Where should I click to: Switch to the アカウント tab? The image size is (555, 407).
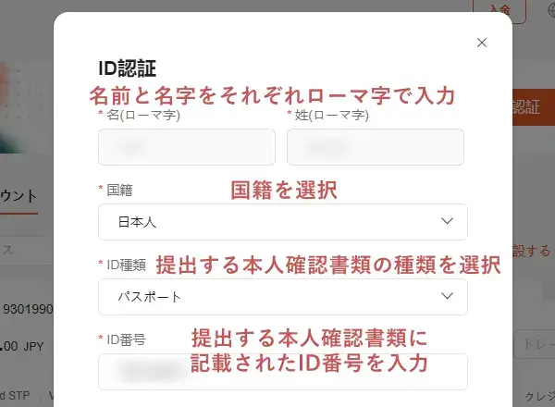[x=18, y=196]
